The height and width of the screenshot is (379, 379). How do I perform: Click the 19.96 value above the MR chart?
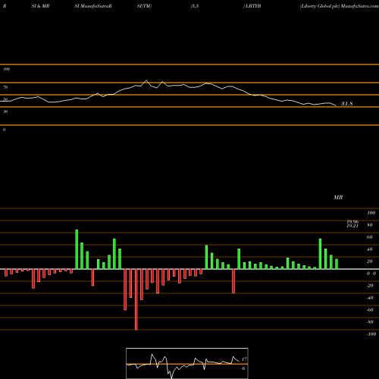352,222
